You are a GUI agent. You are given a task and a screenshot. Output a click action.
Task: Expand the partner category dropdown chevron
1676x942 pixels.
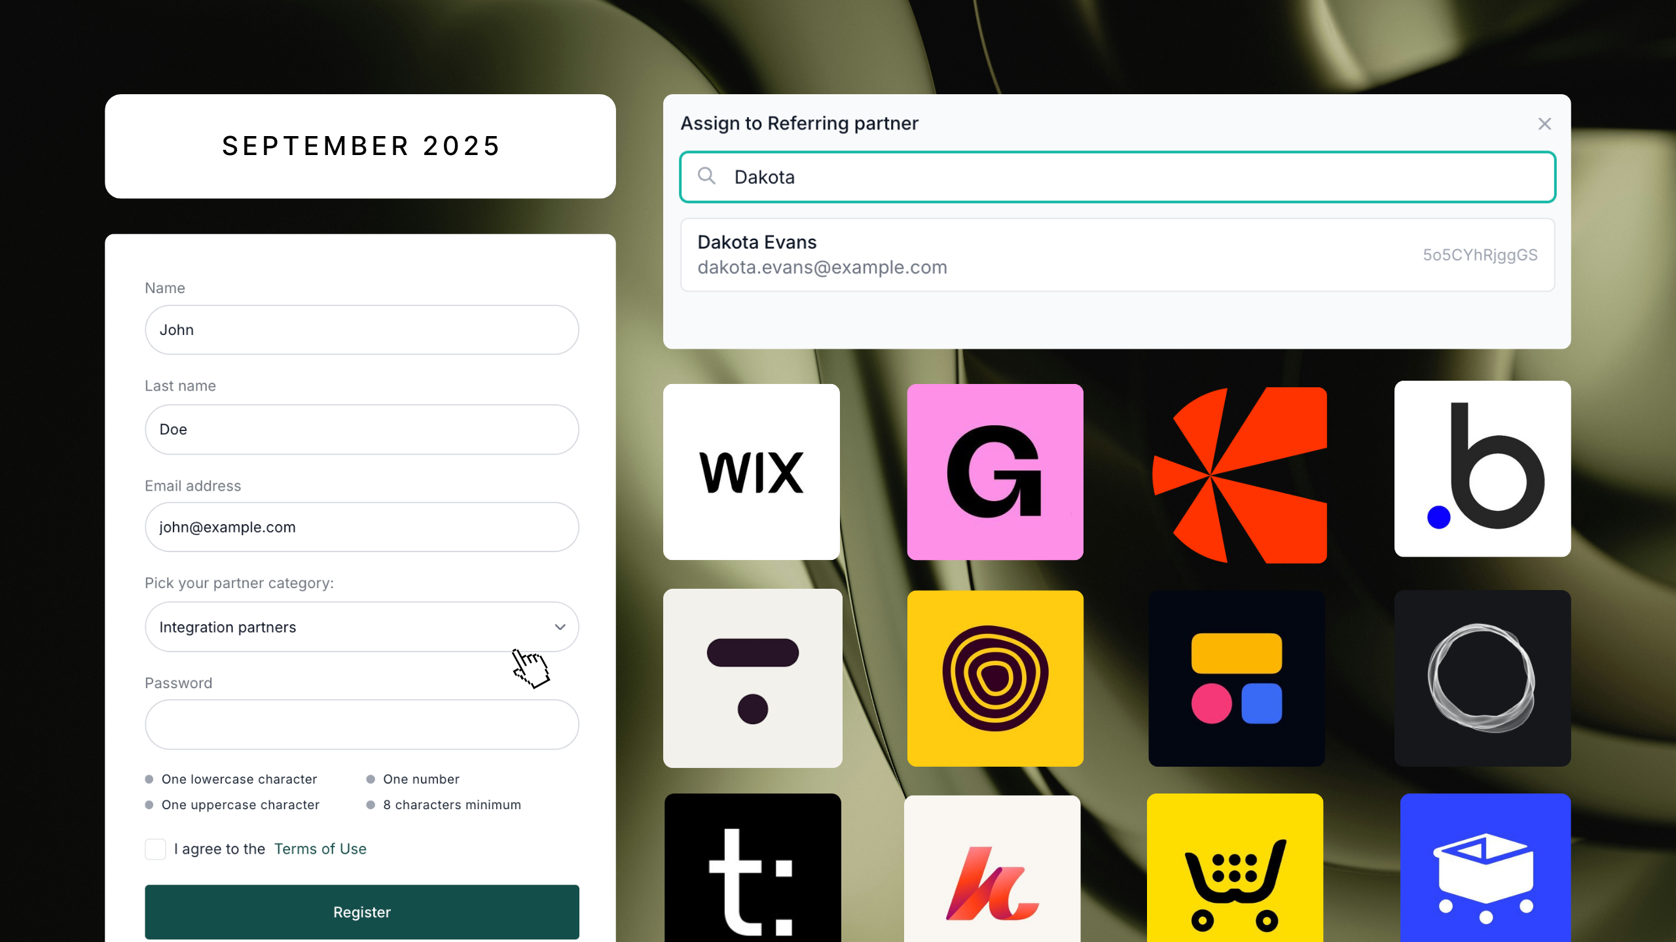tap(560, 627)
